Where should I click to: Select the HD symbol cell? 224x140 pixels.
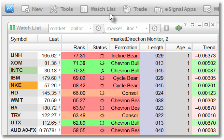[23, 93]
